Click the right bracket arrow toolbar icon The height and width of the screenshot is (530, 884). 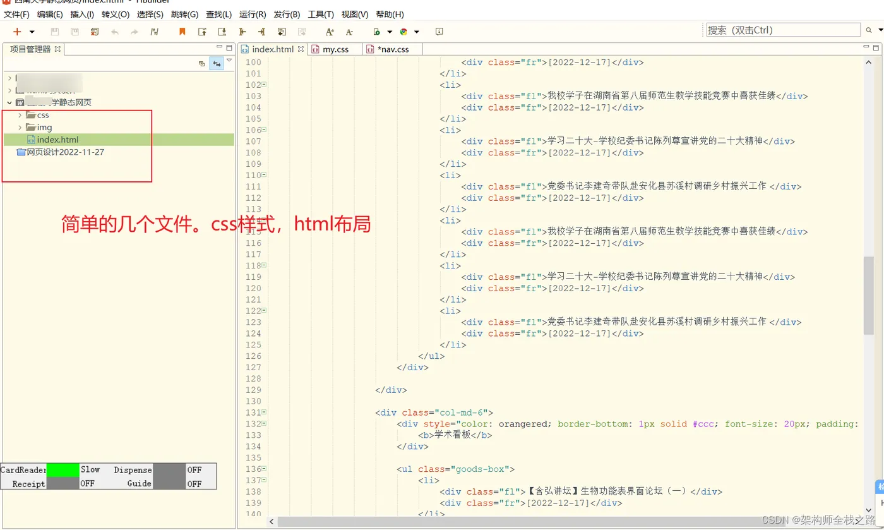coord(261,32)
